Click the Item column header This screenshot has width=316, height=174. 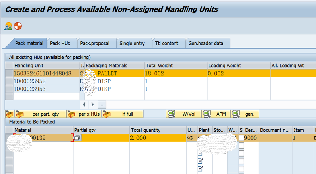click(302, 130)
